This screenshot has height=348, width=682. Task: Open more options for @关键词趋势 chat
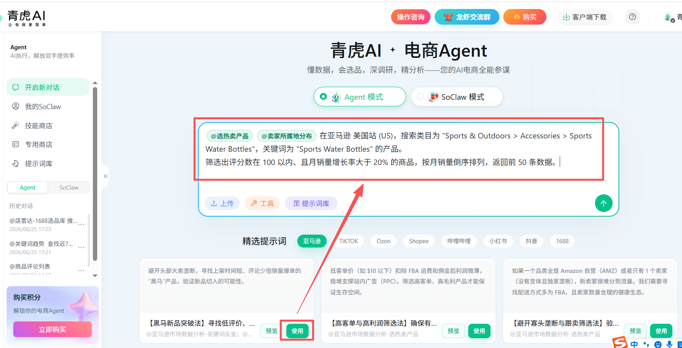pos(81,248)
